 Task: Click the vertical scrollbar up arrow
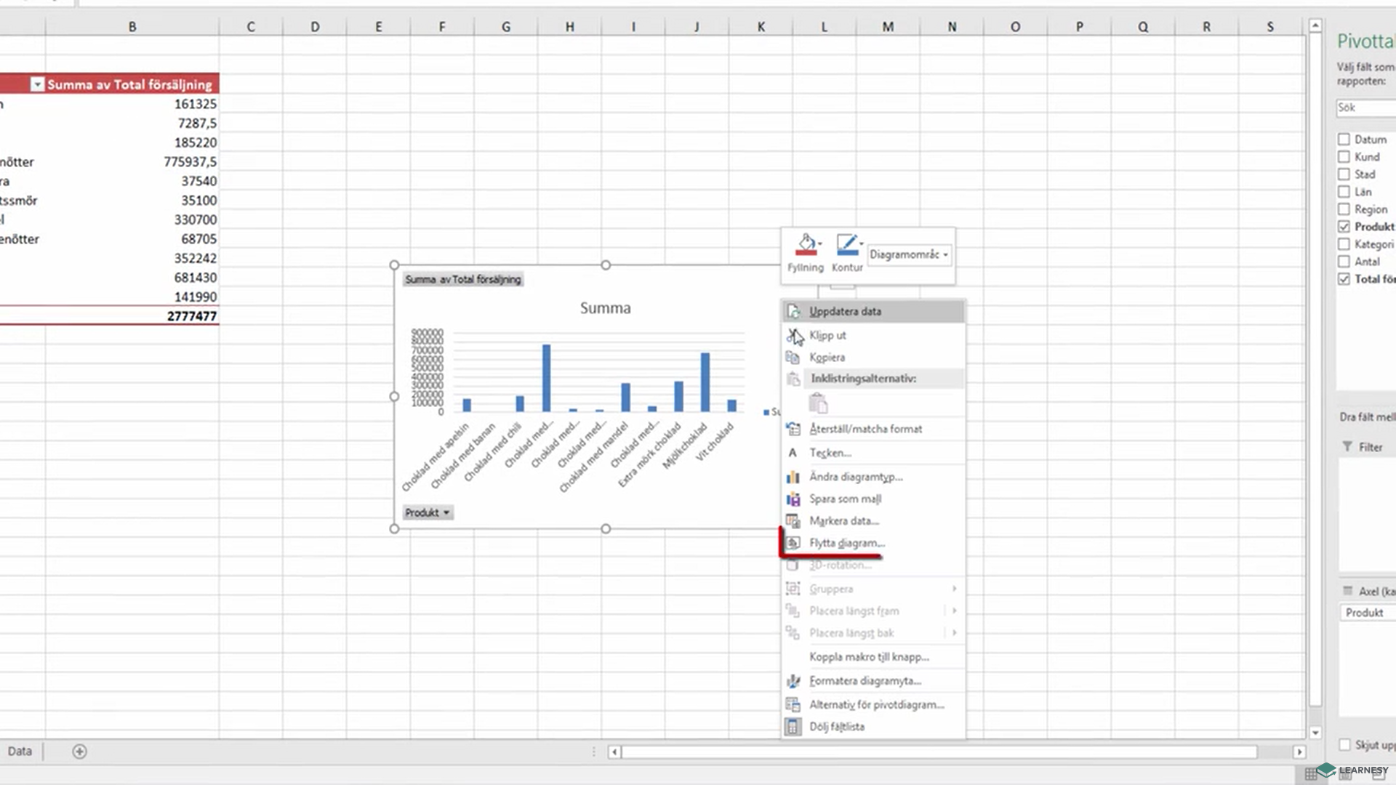(1315, 25)
